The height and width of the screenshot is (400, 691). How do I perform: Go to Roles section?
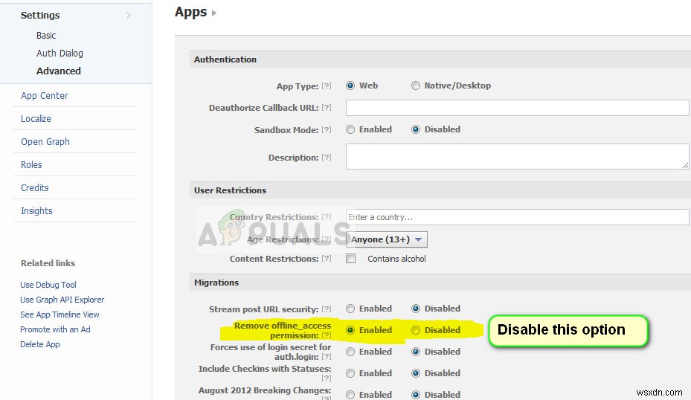pos(31,165)
